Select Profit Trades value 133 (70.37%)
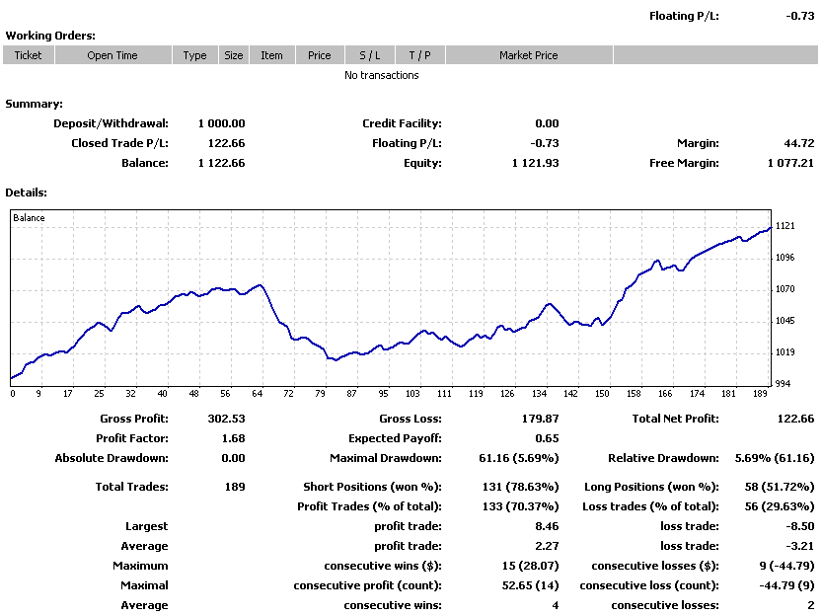The width and height of the screenshot is (822, 616). pyautogui.click(x=521, y=506)
